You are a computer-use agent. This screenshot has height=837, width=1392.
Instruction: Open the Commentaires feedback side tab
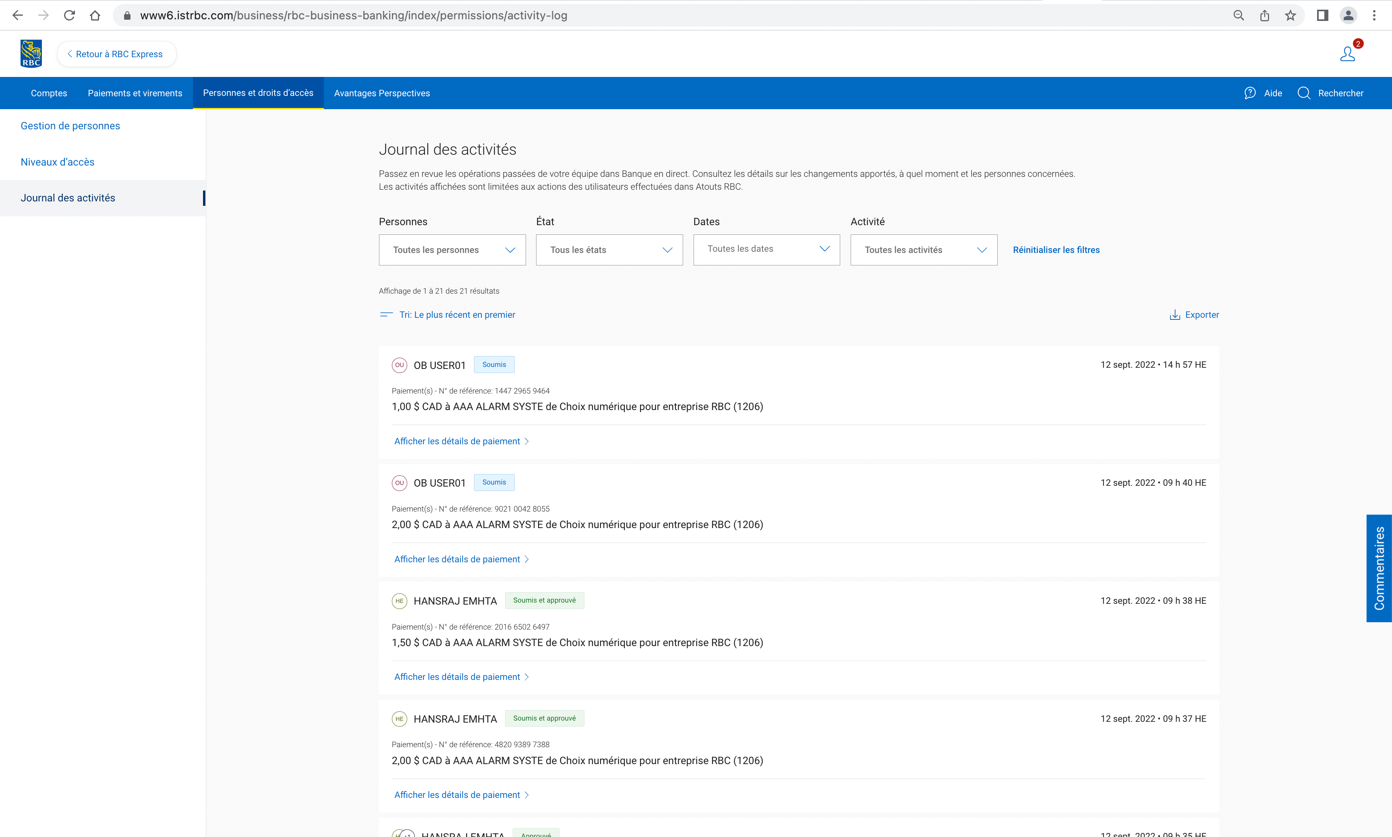[1378, 568]
